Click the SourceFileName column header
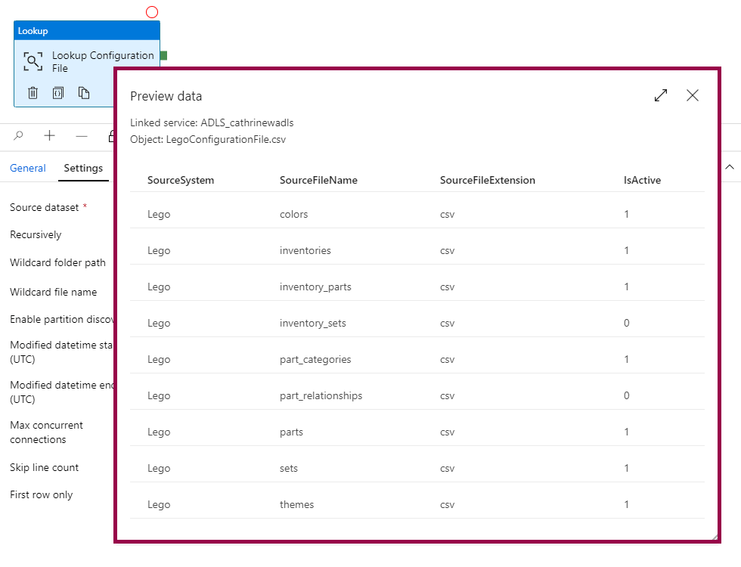The width and height of the screenshot is (741, 567). coord(318,180)
